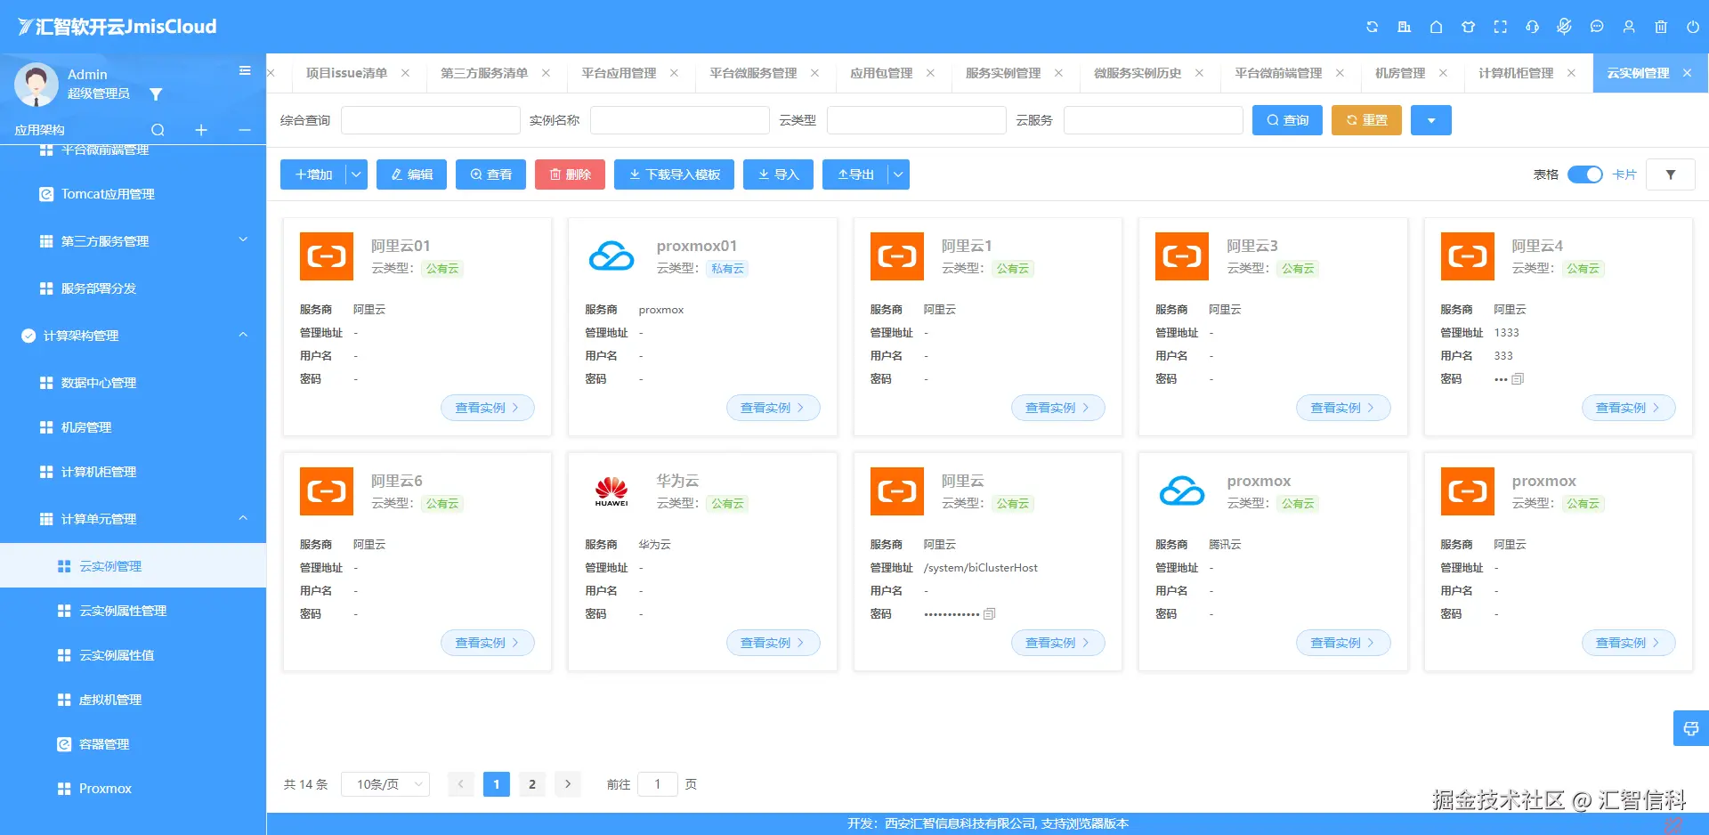1709x835 pixels.
Task: Click the trash bin icon in header
Action: click(x=1661, y=27)
